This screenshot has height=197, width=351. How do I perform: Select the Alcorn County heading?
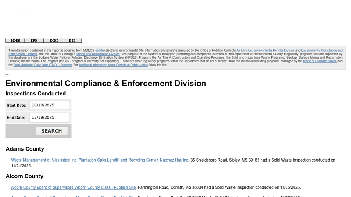click(x=25, y=176)
